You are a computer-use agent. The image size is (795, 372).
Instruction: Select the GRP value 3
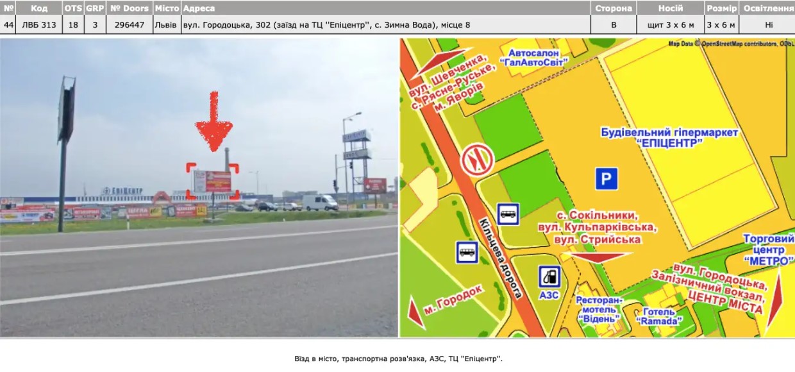(95, 25)
